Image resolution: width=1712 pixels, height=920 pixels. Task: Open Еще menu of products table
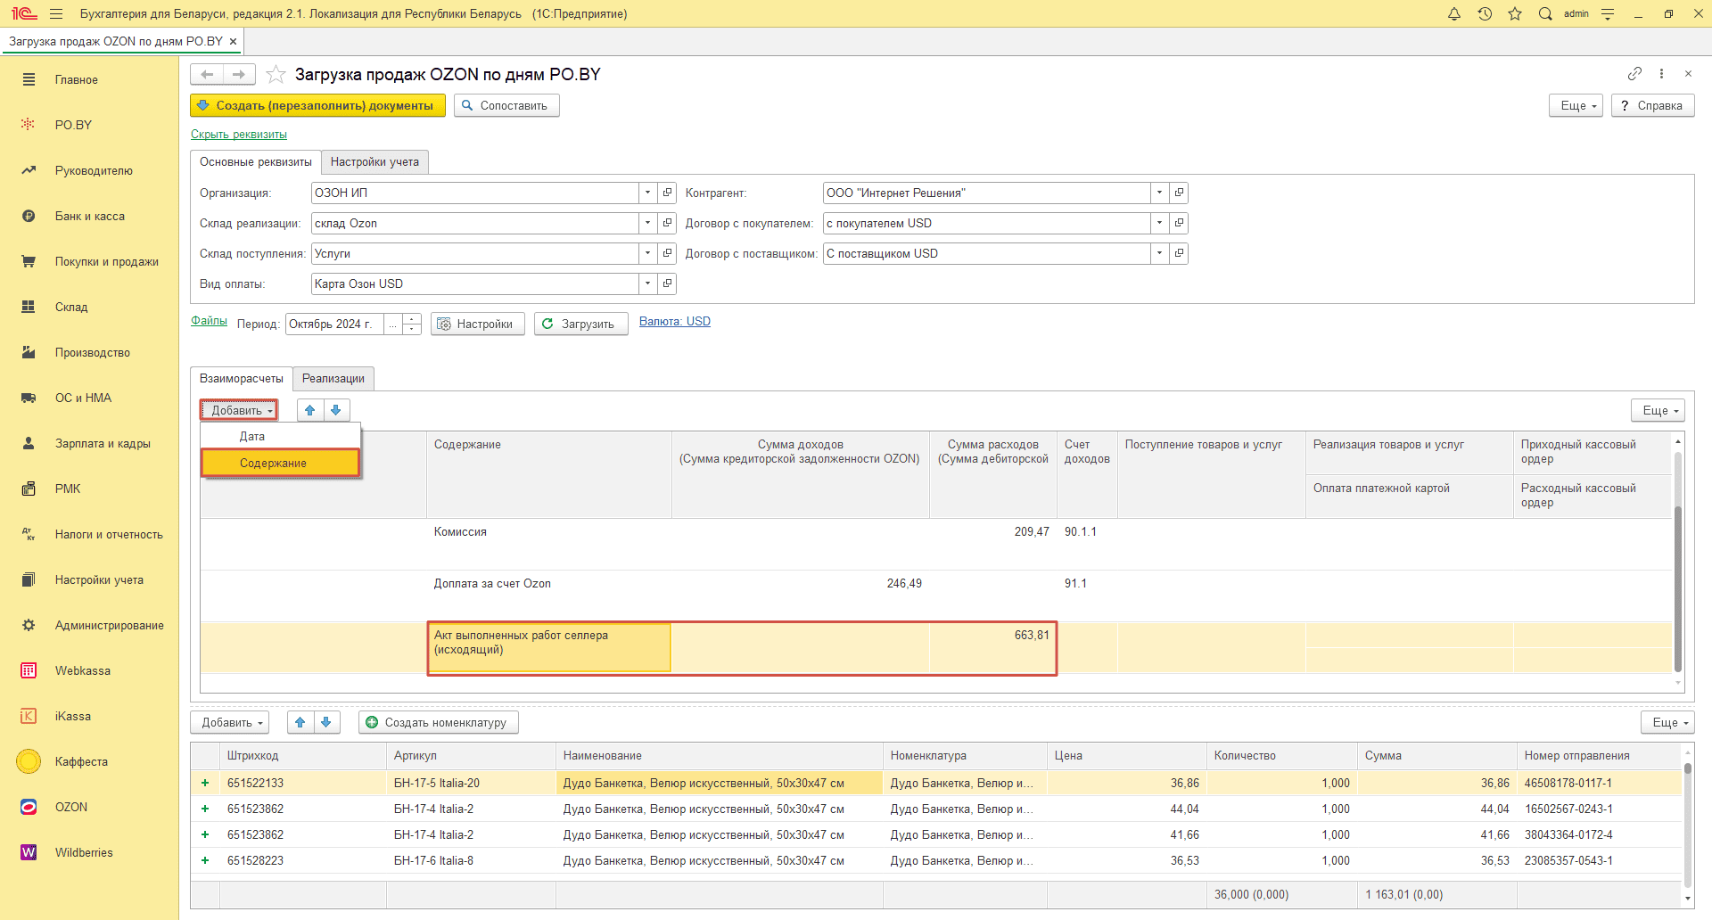[x=1667, y=722]
